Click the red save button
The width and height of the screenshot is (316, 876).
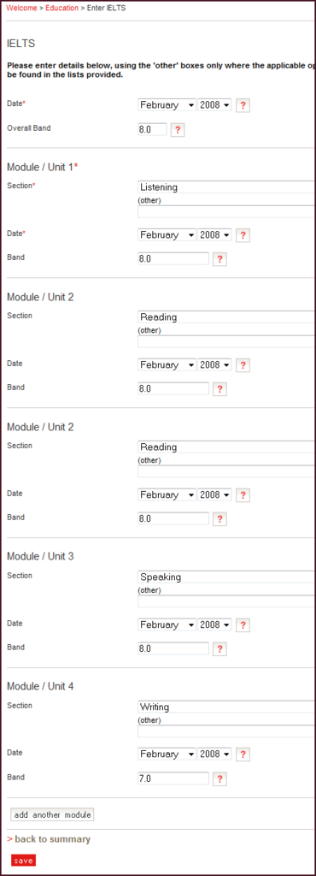(x=23, y=861)
